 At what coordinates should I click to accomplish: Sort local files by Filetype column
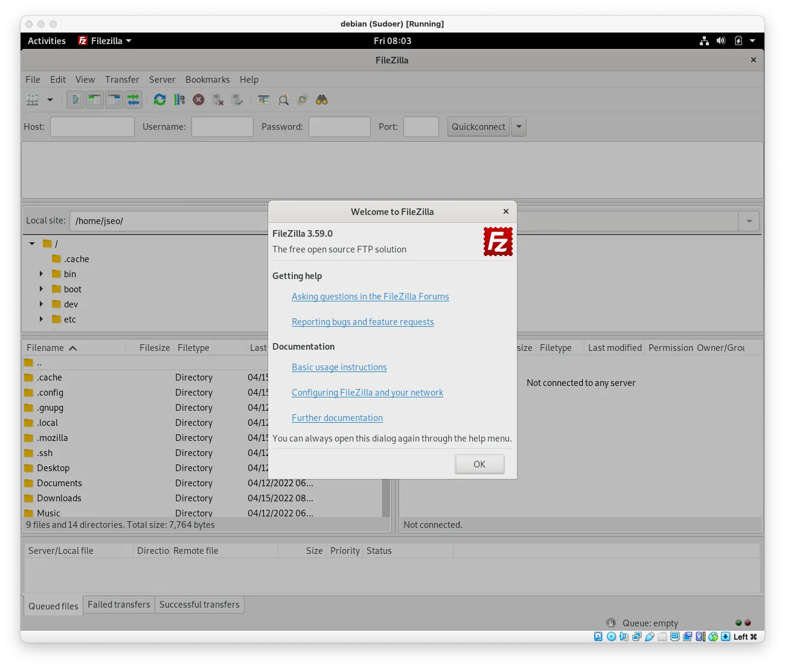click(210, 348)
